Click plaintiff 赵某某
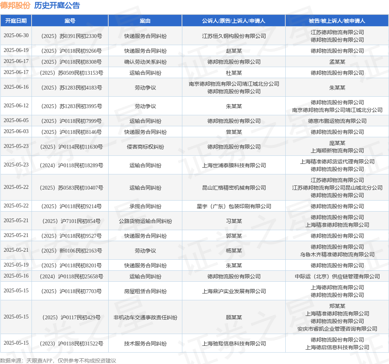389x364 pixels. pos(234,51)
